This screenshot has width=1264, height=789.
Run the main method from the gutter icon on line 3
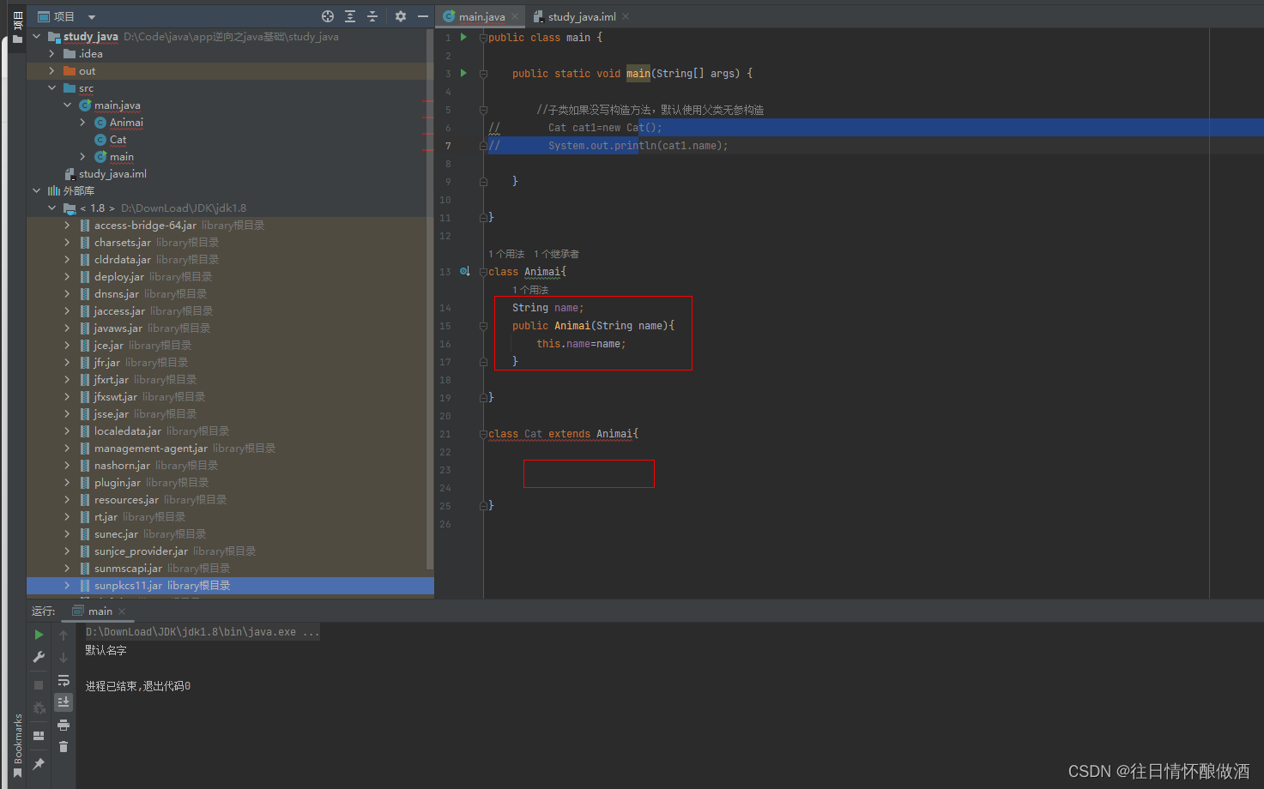pyautogui.click(x=463, y=73)
